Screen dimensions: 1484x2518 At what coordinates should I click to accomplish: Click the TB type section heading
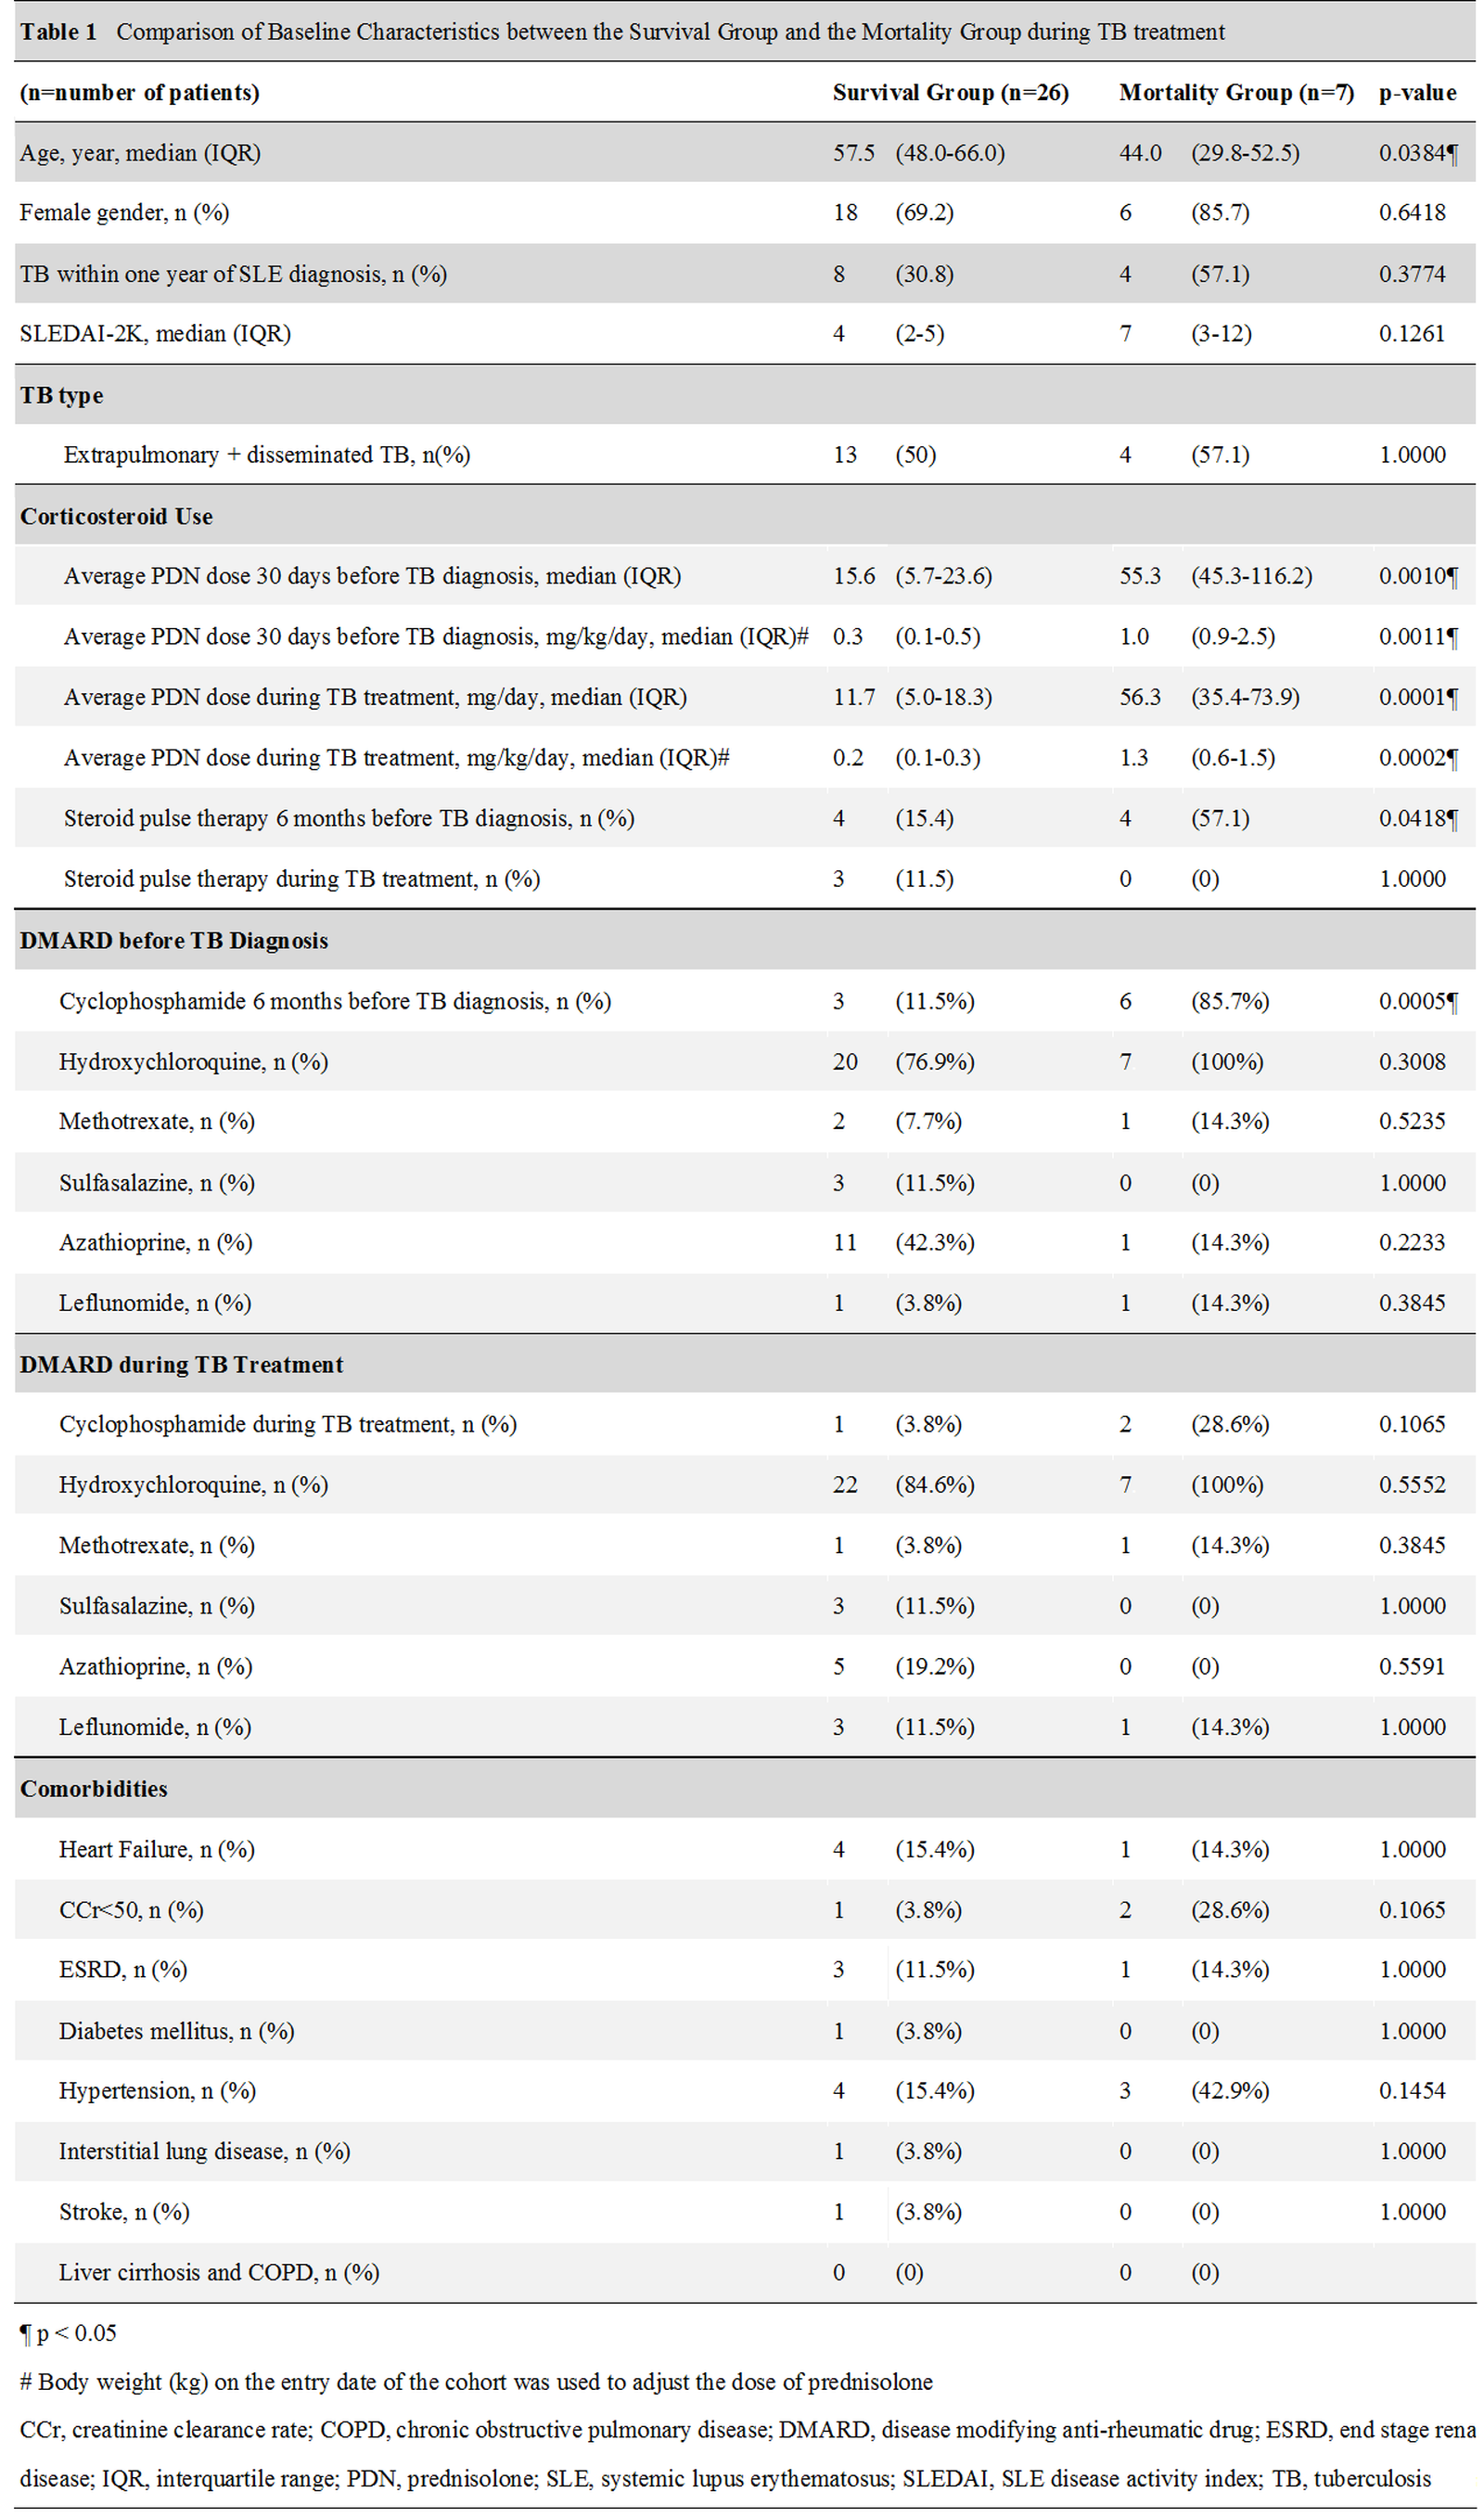[x=61, y=395]
